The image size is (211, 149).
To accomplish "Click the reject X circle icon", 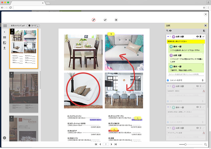I will [x=116, y=20].
